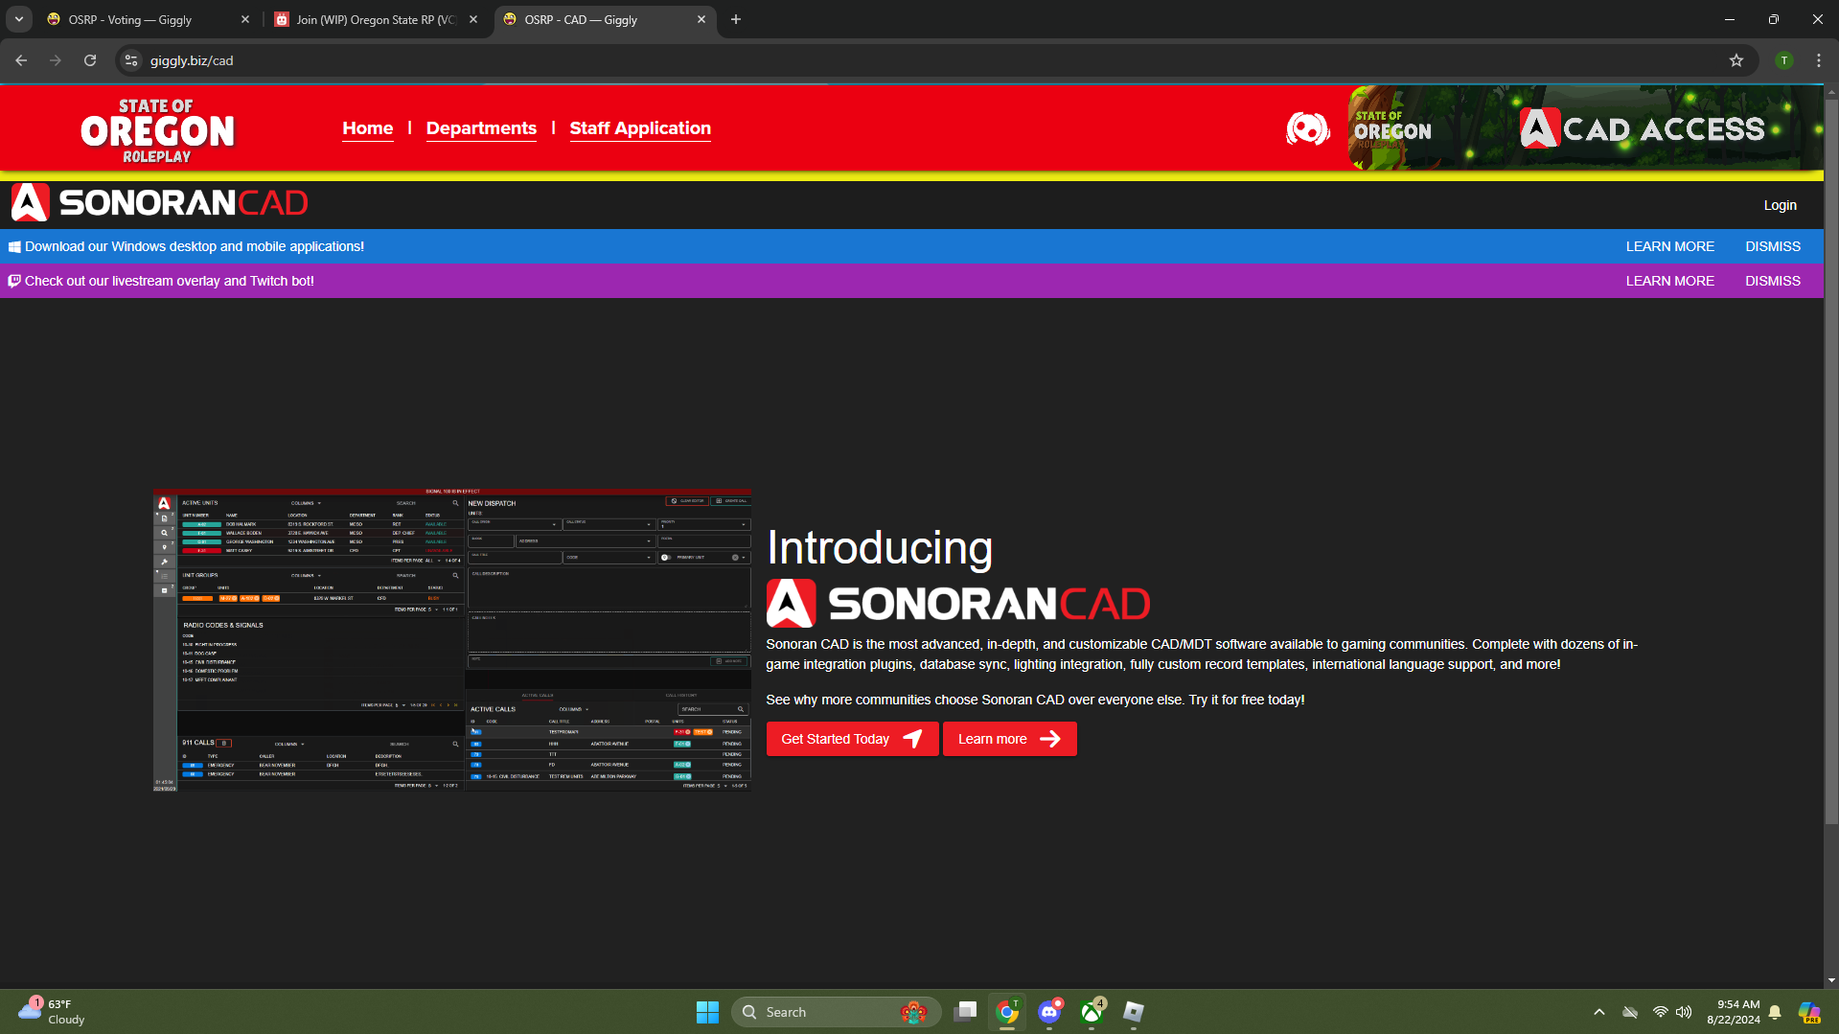The width and height of the screenshot is (1839, 1034).
Task: Reload the current page
Action: point(90,60)
